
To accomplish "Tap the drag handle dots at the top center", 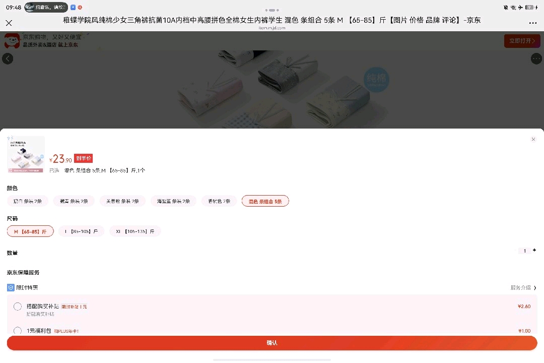I will [x=272, y=10].
